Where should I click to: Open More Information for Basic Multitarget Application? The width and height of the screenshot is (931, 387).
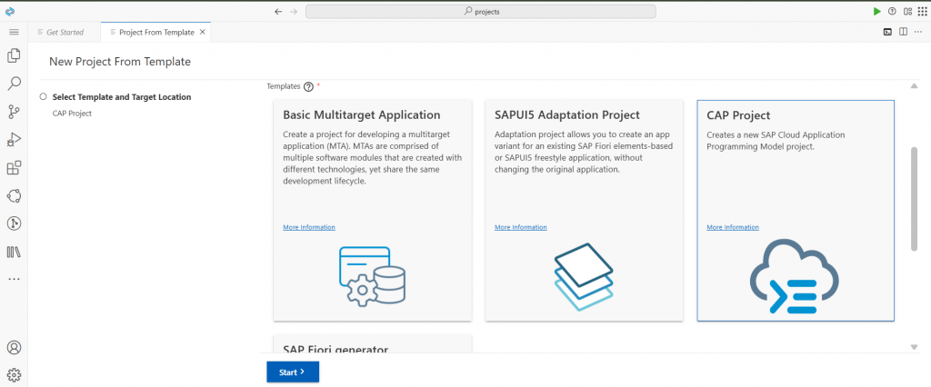309,227
